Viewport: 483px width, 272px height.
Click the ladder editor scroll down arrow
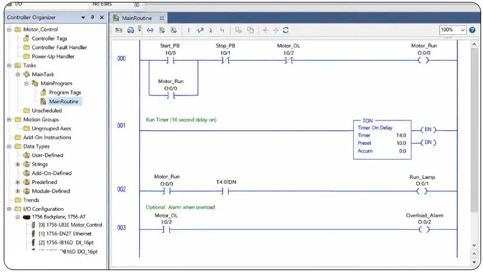(x=474, y=245)
